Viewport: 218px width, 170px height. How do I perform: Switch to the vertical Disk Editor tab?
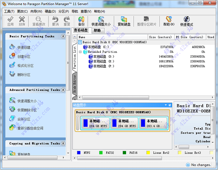(x=75, y=84)
